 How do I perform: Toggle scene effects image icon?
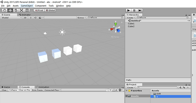point(40,18)
